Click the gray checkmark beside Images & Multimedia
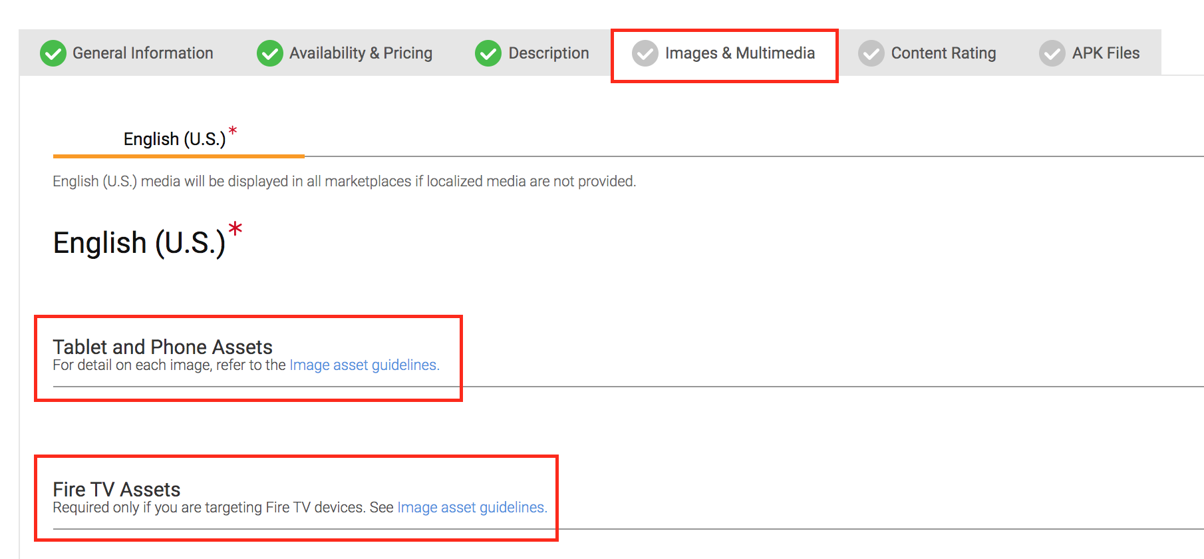1204x559 pixels. coord(645,53)
